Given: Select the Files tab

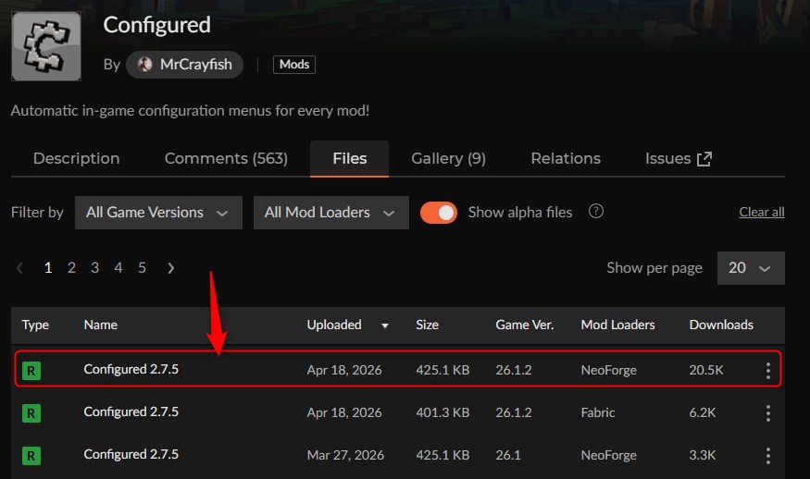Looking at the screenshot, I should point(349,158).
